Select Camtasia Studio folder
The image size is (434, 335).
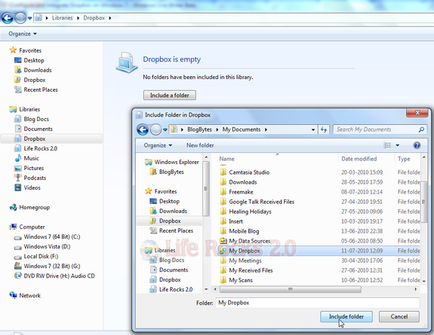click(x=249, y=172)
